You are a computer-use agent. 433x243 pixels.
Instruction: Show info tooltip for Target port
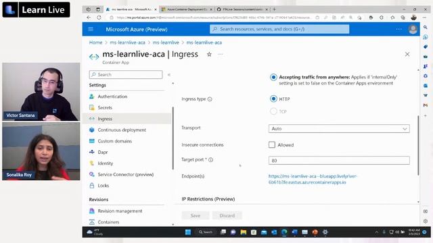(210, 160)
